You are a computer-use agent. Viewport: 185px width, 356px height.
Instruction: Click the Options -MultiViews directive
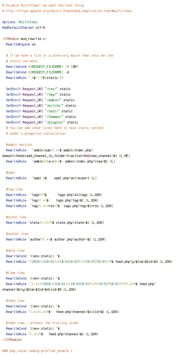20,22
